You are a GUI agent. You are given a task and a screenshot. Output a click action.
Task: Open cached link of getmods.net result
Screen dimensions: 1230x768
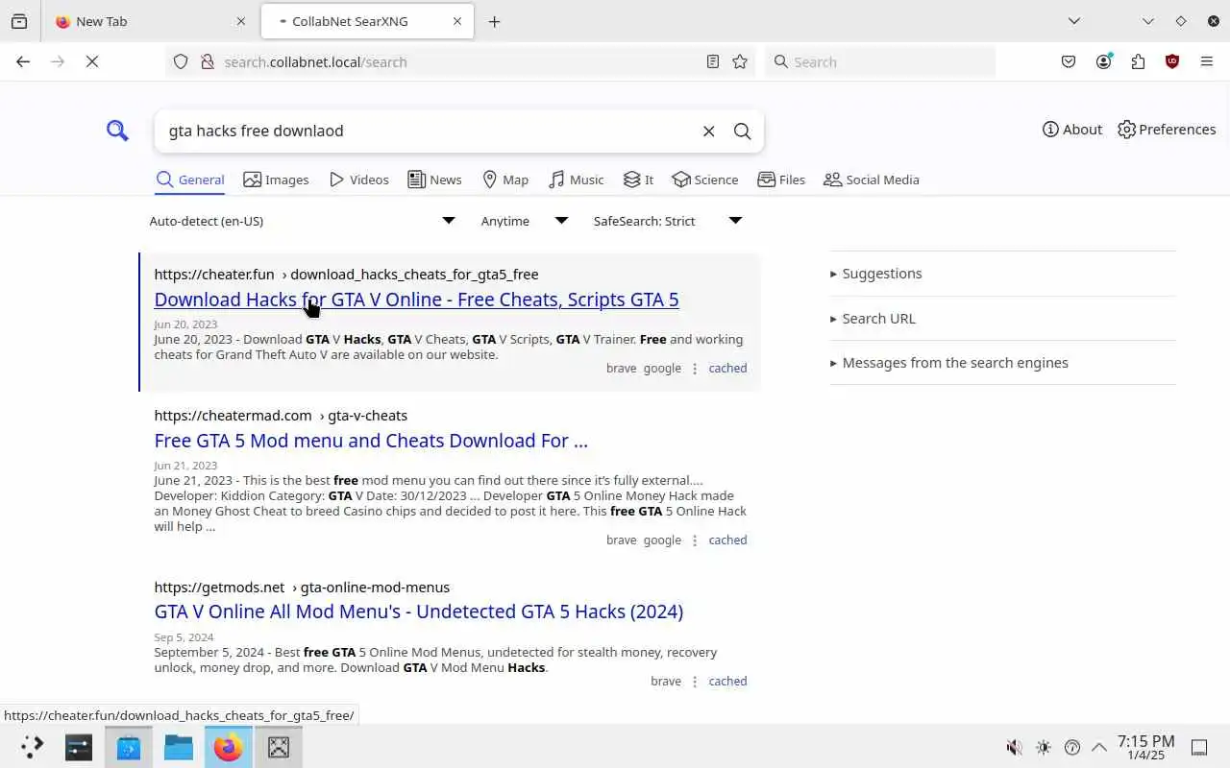727,681
